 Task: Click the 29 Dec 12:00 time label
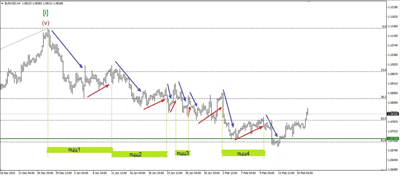point(64,173)
